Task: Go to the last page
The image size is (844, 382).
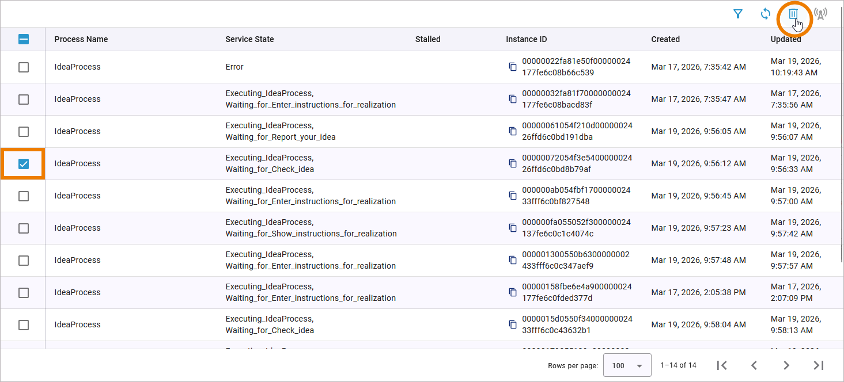Action: point(818,365)
